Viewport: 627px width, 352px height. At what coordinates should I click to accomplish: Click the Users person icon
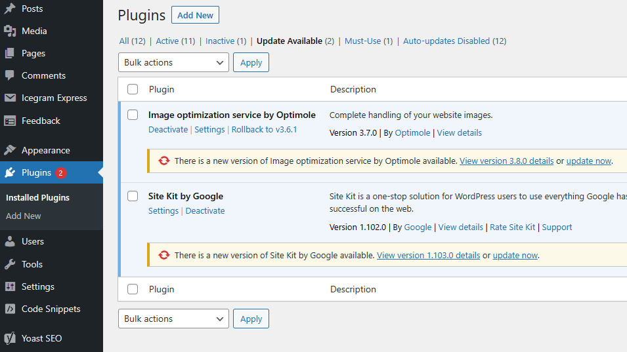click(x=10, y=241)
